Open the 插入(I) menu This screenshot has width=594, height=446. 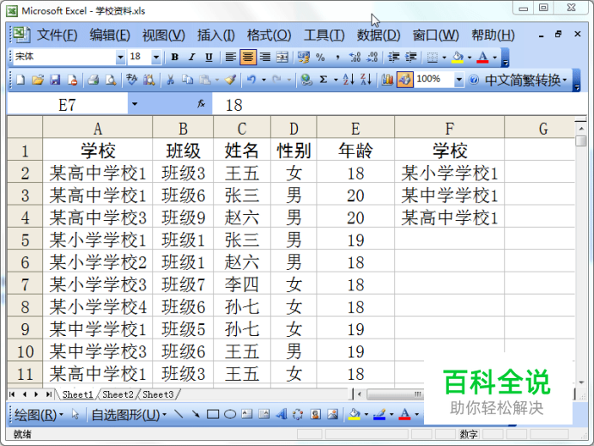(x=216, y=35)
